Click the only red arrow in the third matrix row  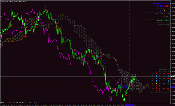(x=168, y=78)
